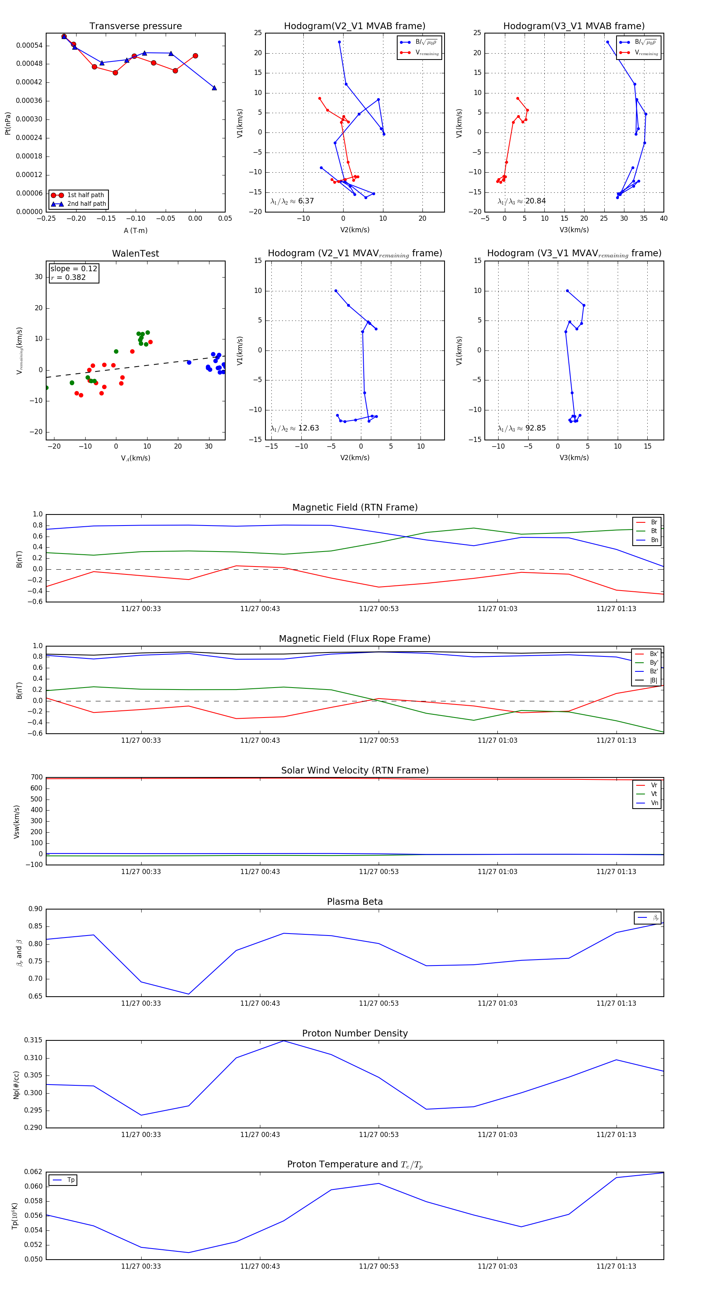Select the 'Hodogram(V2_V1 MVAB frame)' title
Image resolution: width=710 pixels, height=1301 pixels.
354,26
